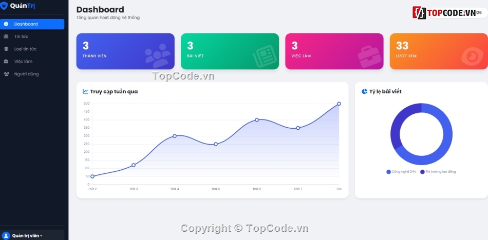The width and height of the screenshot is (488, 240).
Task: Click the Người dùng users icon
Action: point(6,74)
